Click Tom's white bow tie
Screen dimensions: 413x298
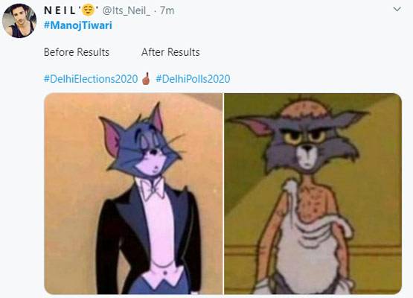coord(153,189)
